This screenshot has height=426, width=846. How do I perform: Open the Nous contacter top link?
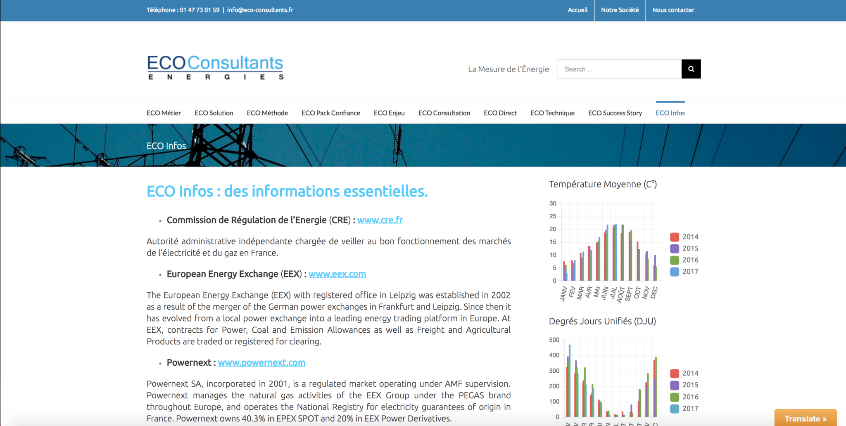673,10
